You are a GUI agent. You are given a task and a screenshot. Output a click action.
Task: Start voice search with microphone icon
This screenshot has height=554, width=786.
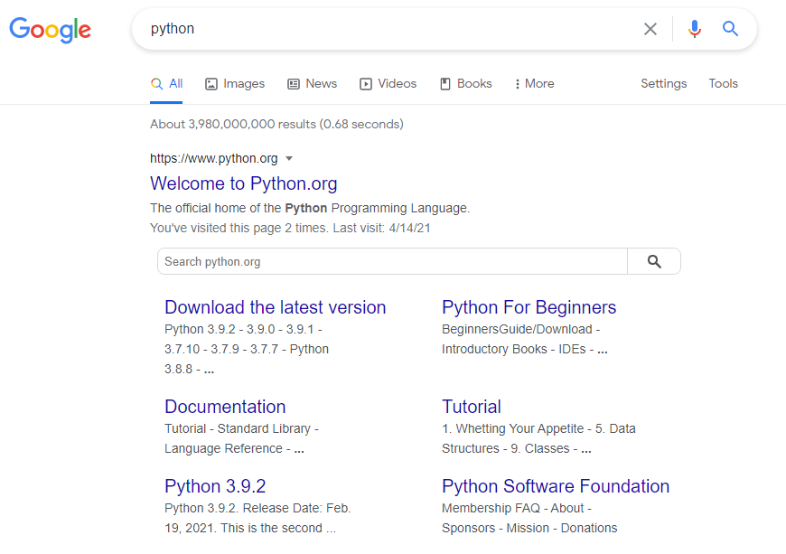tap(694, 29)
